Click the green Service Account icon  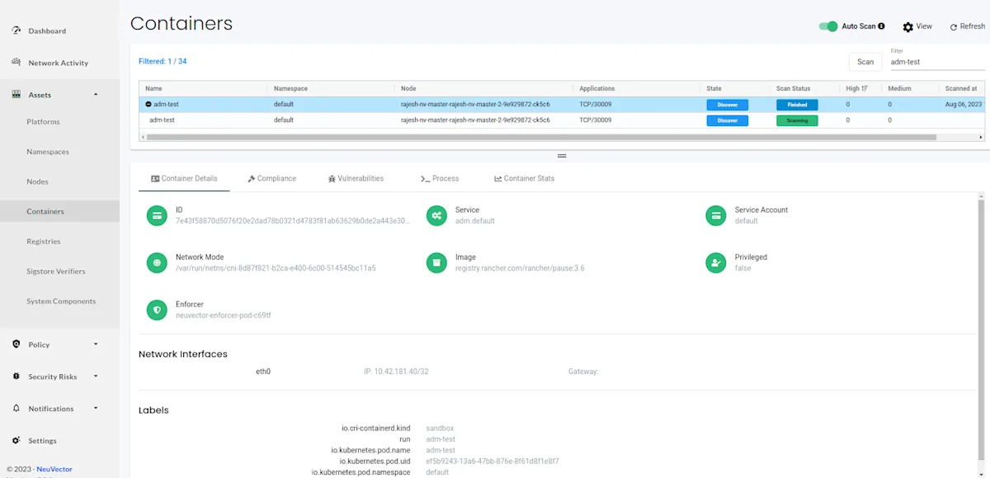click(716, 216)
